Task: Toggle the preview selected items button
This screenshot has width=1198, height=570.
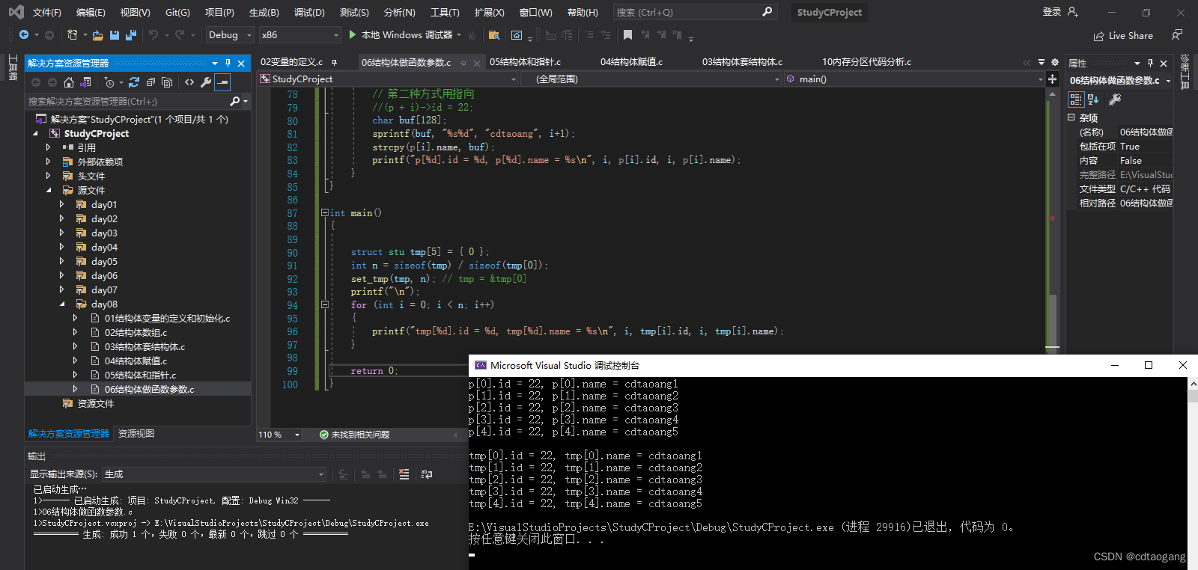Action: (222, 82)
